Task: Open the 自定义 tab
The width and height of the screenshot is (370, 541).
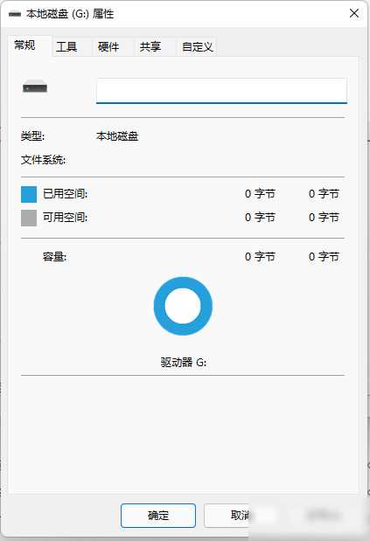Action: click(197, 46)
